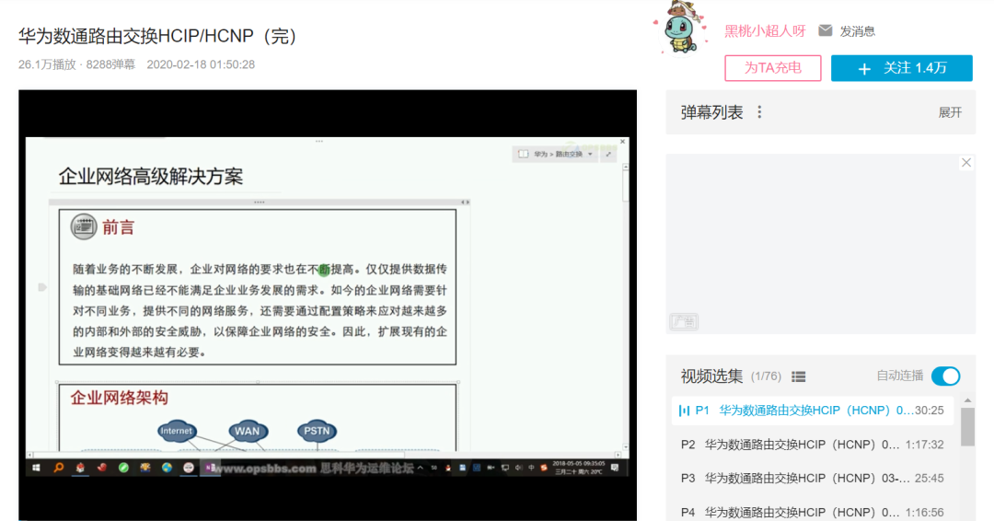This screenshot has width=994, height=521.
Task: Click the clock showing 2018-05-05 in the video's taskbar
Action: pos(578,468)
